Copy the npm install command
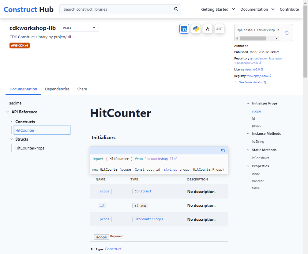The width and height of the screenshot is (308, 254). point(287,33)
